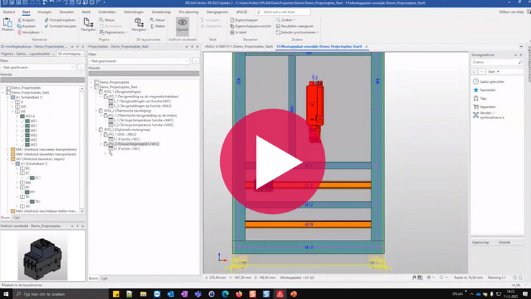Viewport: 531px width, 299px height.
Task: Switch to the Invoegen ribbon tab
Action: (45, 12)
